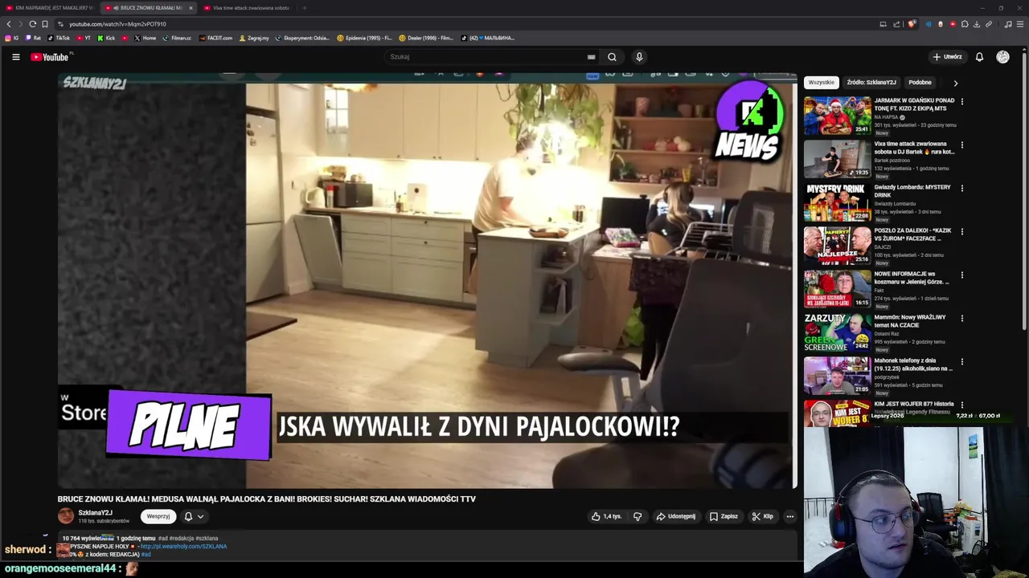Viewport: 1029px width, 578px height.
Task: Open the YouTube hamburger guide menu
Action: [15, 57]
